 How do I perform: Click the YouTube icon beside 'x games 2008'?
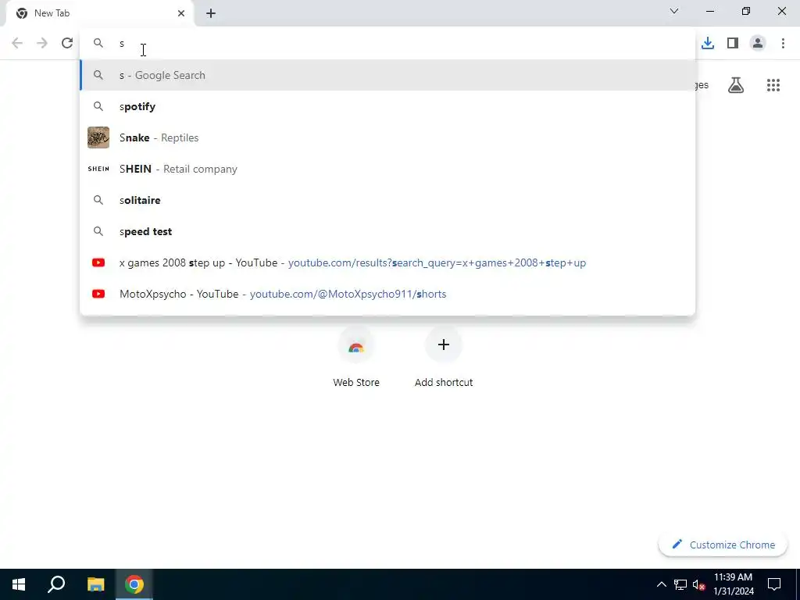tap(98, 262)
